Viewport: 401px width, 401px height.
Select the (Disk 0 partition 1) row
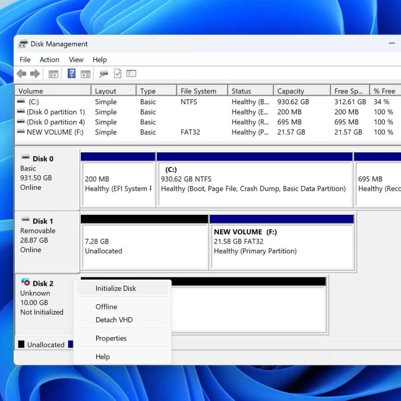pyautogui.click(x=208, y=112)
